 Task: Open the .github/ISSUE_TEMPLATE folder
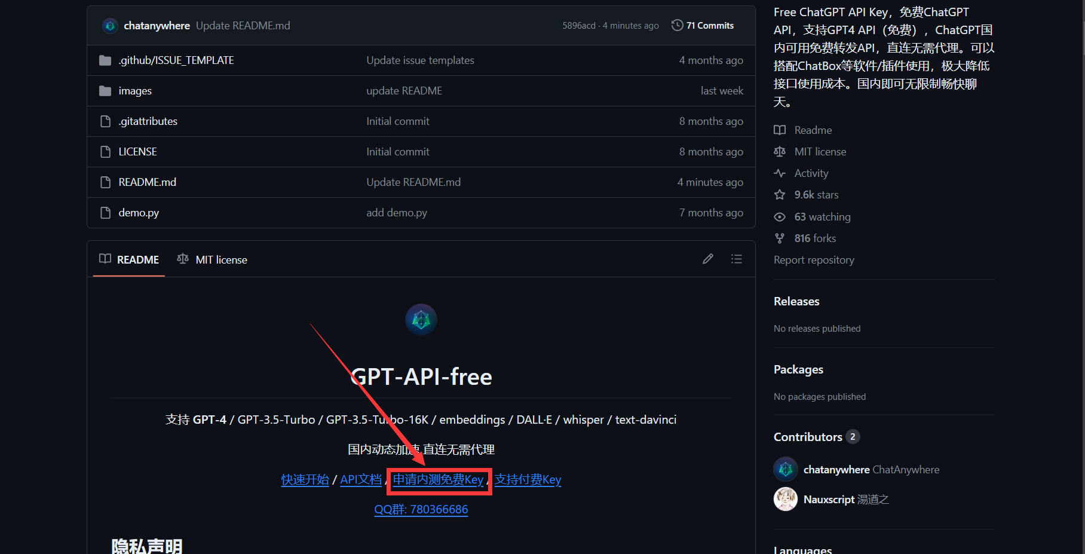click(x=176, y=60)
